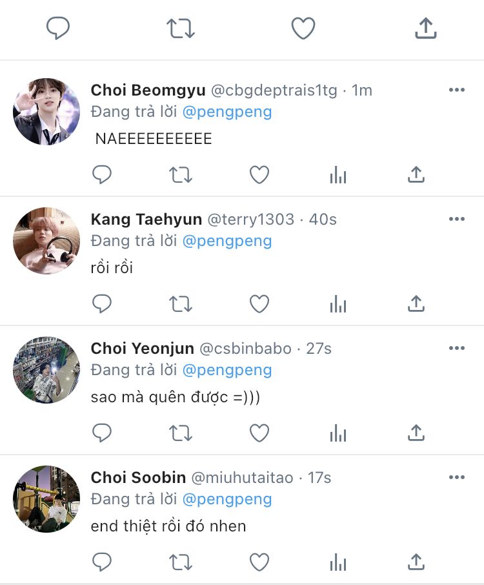The image size is (484, 585).
Task: View analytics for Kang Taehyun's tweet
Action: click(338, 303)
